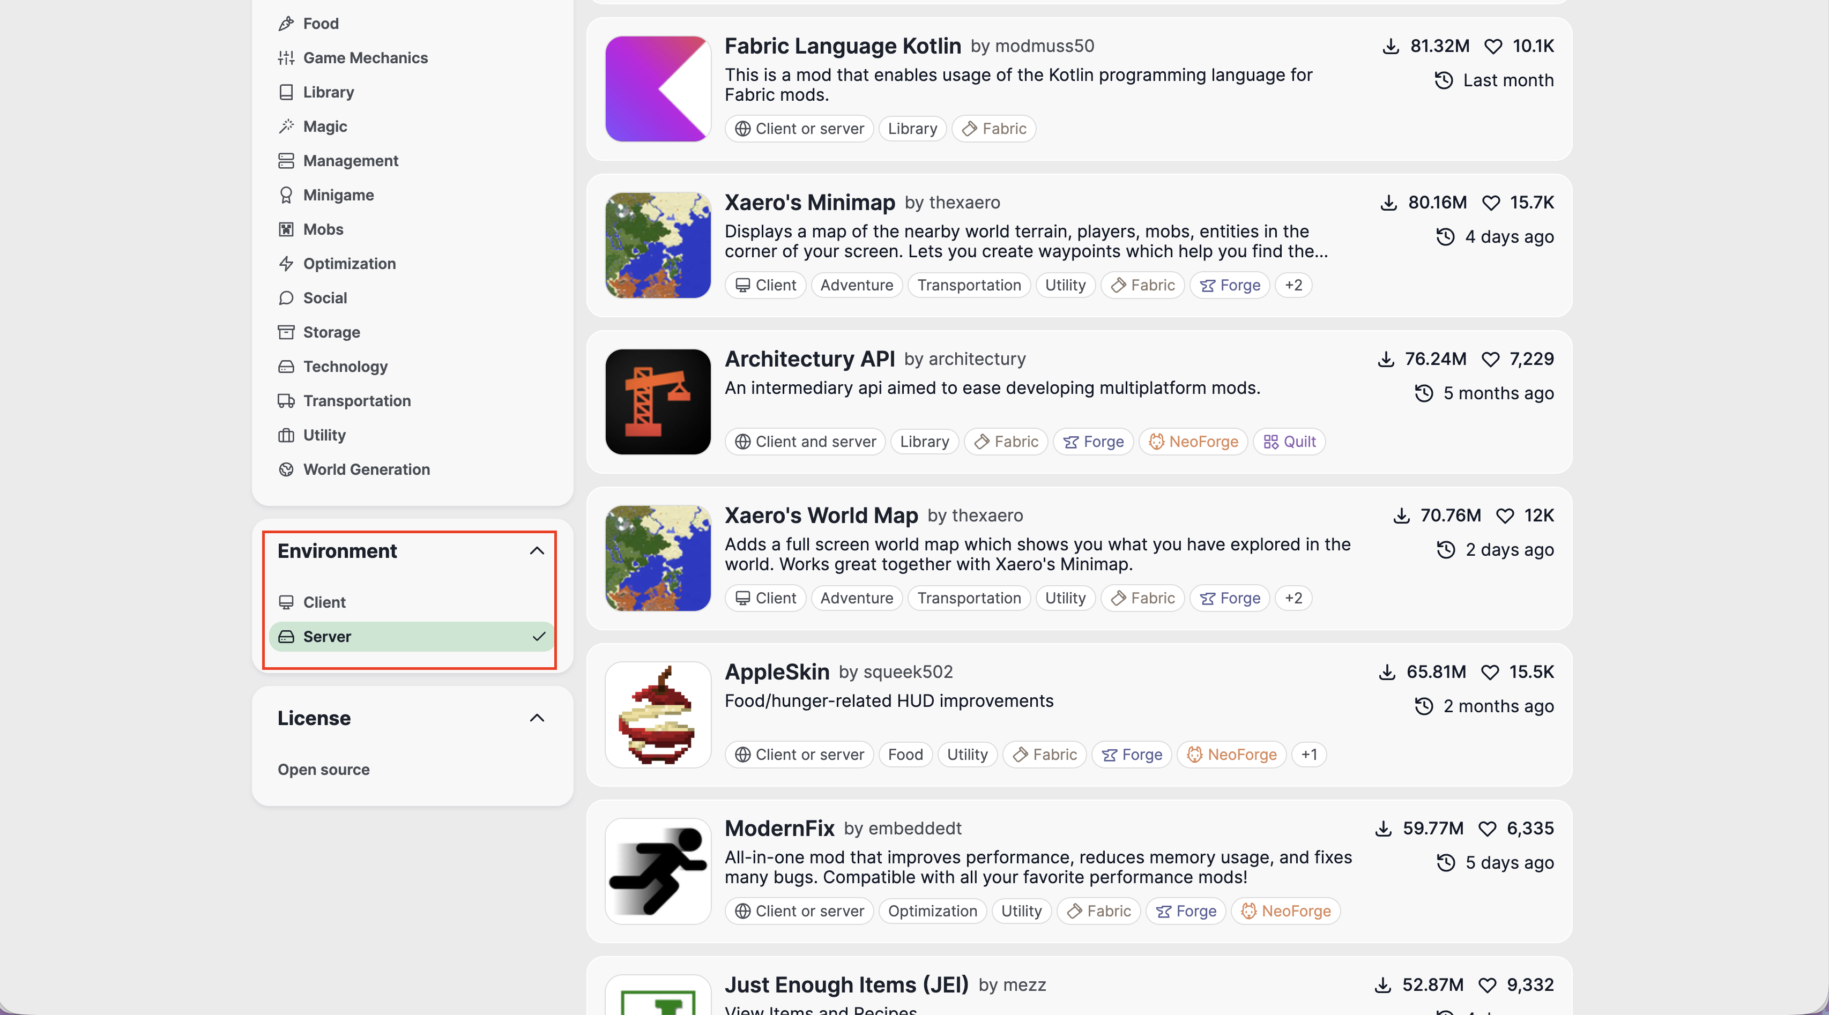Open the AppleSkin title link
The width and height of the screenshot is (1829, 1015).
[777, 671]
